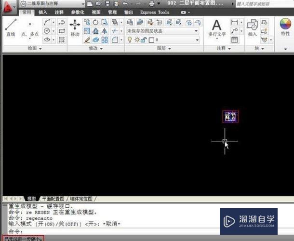
Task: Click the 多行文字 (Multiline Text) tool
Action: [217, 28]
